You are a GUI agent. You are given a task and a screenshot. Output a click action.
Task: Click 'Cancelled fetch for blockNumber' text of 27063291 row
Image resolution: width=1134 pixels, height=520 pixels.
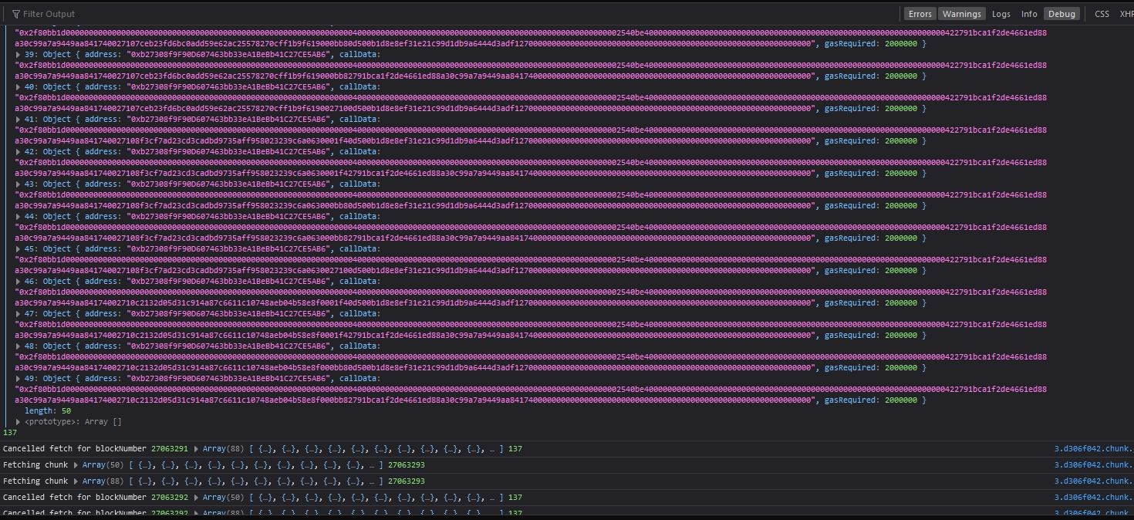tap(75, 449)
